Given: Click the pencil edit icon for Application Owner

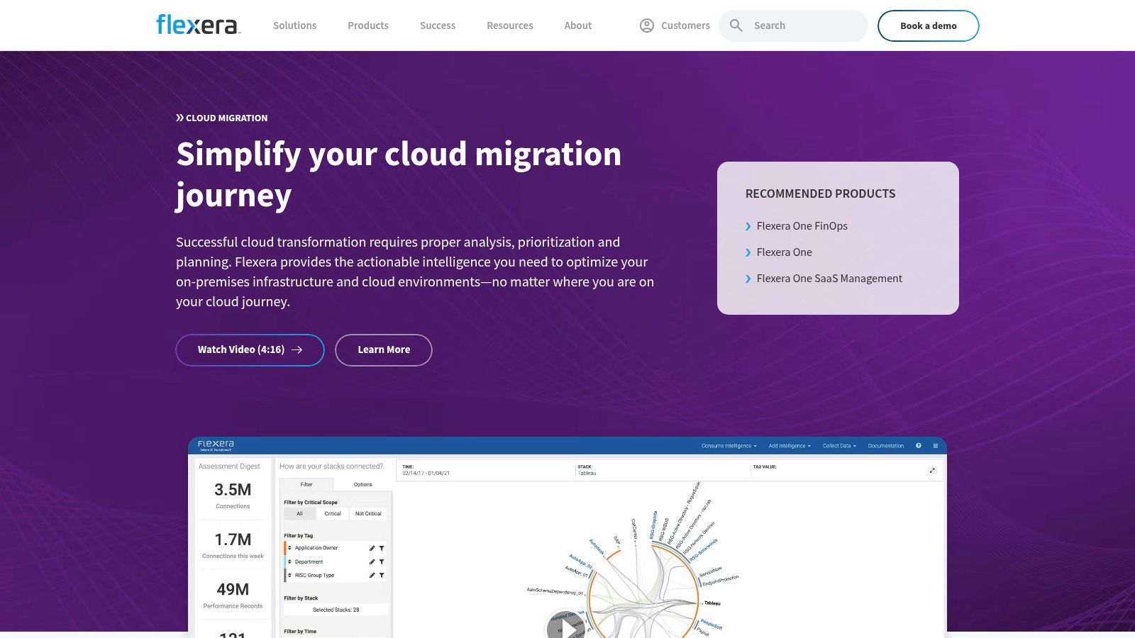Looking at the screenshot, I should pos(372,548).
